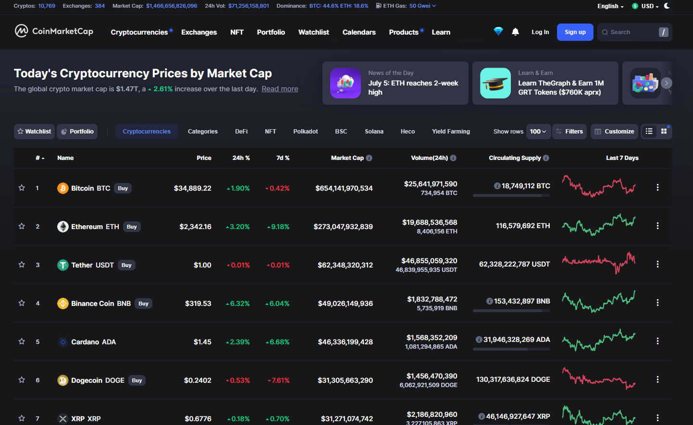
Task: Switch to the Categories tab
Action: pos(203,132)
